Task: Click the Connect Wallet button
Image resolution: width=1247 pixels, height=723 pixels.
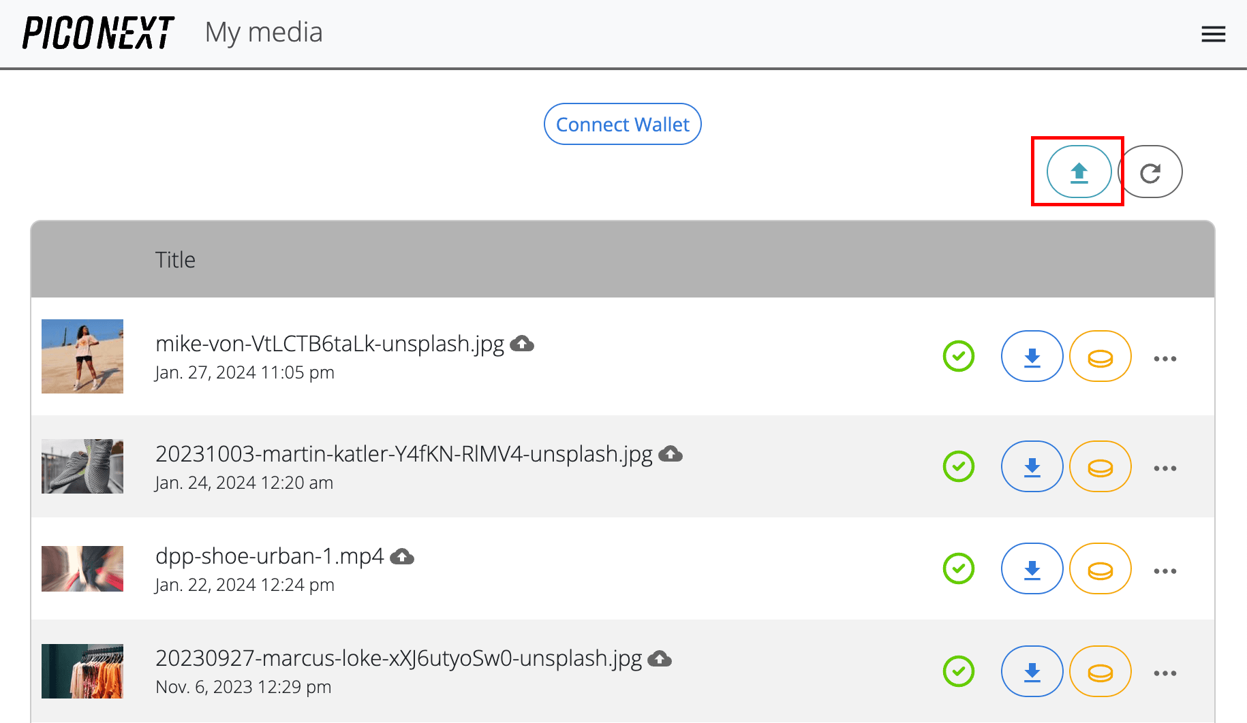Action: click(x=622, y=124)
